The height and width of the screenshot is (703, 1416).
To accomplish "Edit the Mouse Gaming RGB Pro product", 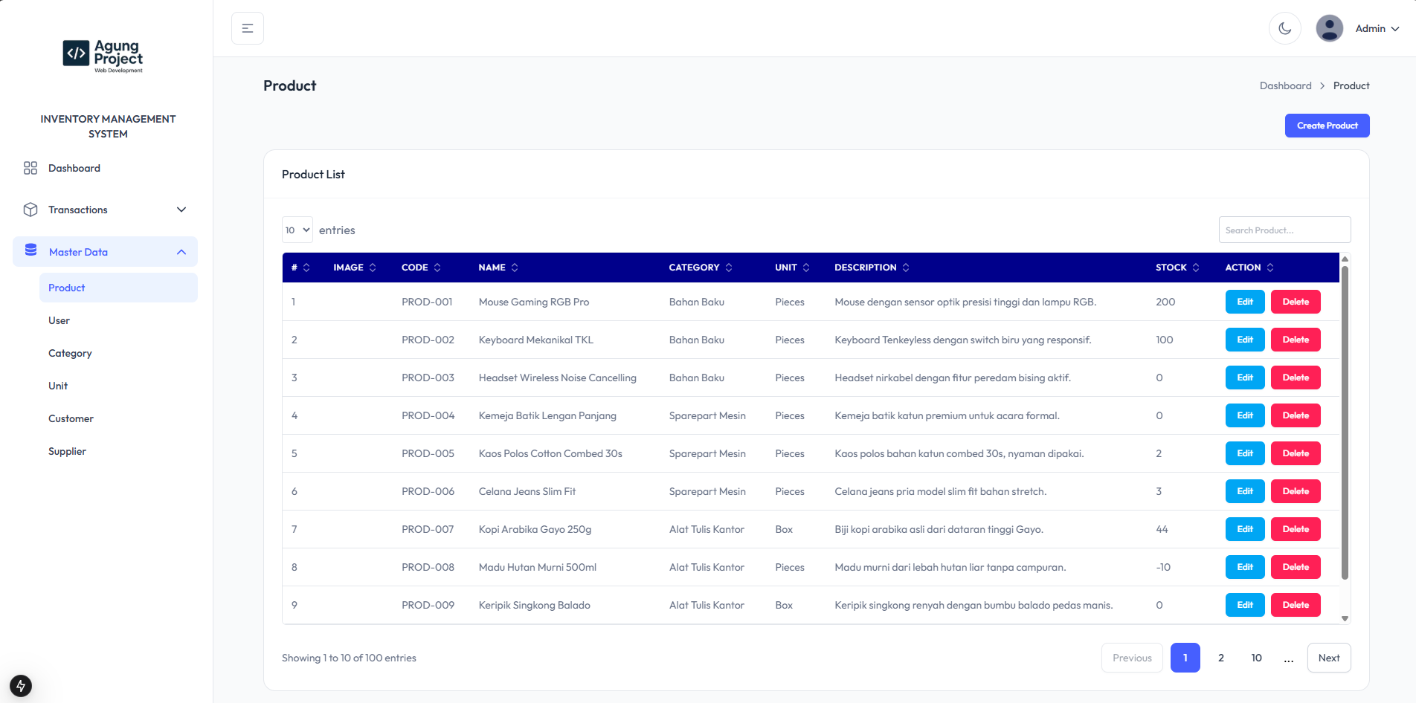I will (x=1245, y=302).
